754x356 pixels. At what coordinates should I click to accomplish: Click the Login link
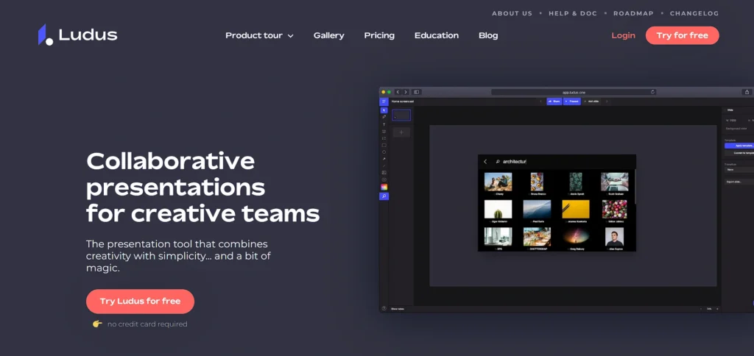pyautogui.click(x=623, y=35)
